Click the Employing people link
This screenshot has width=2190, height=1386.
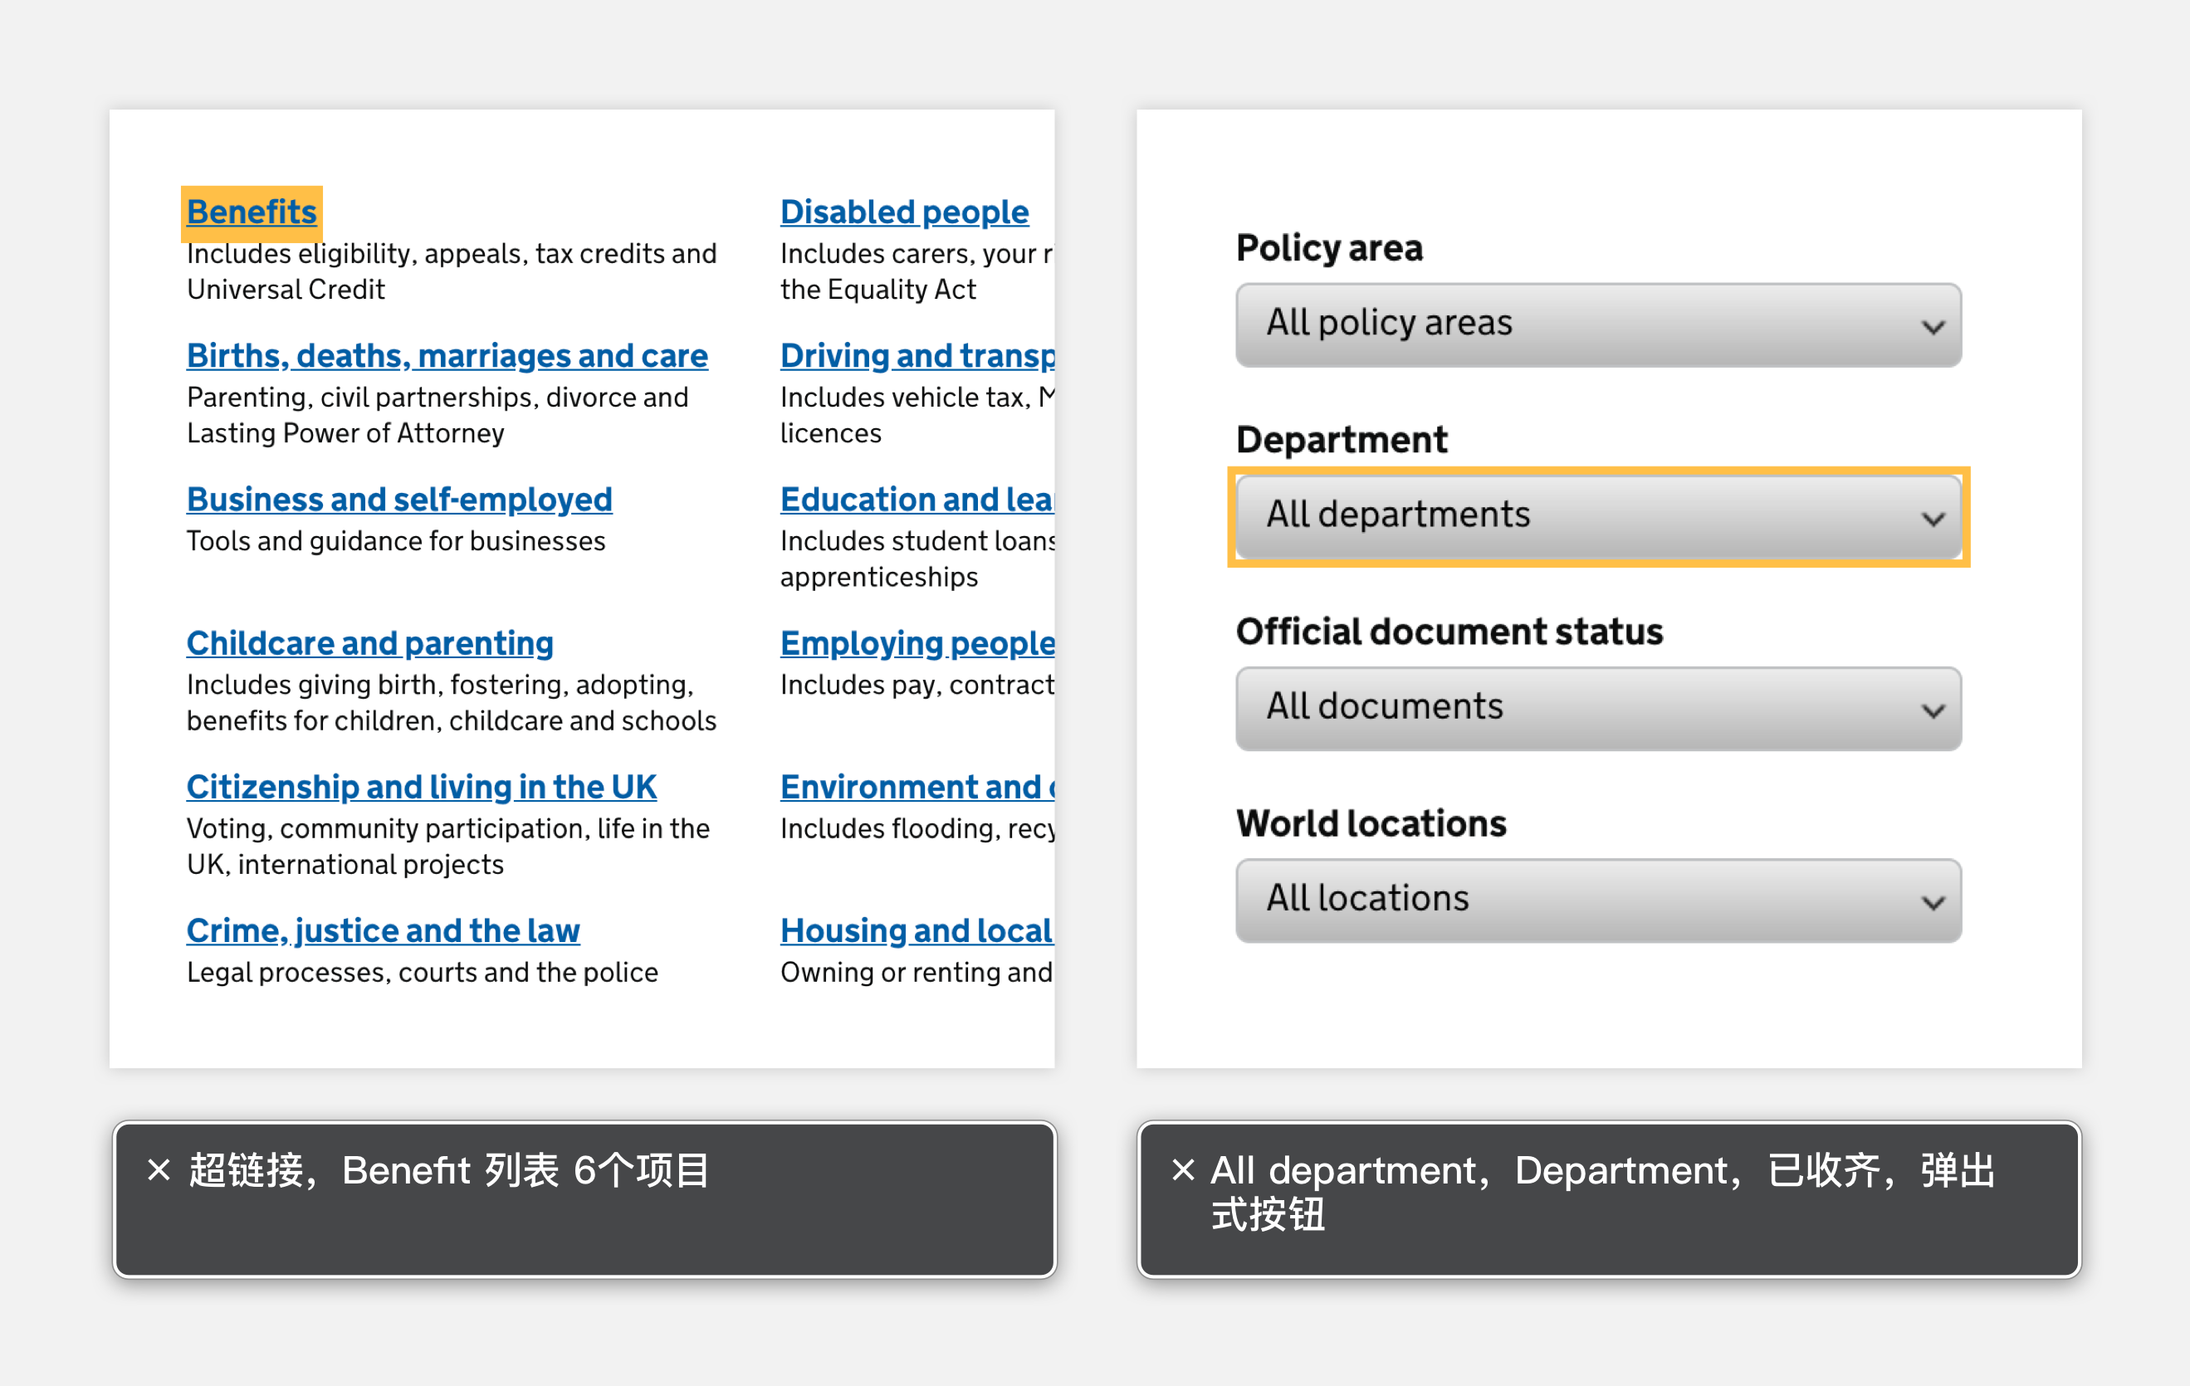[x=916, y=643]
